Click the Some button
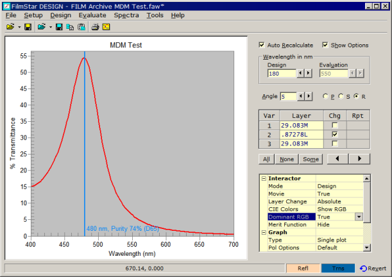 [x=311, y=159]
